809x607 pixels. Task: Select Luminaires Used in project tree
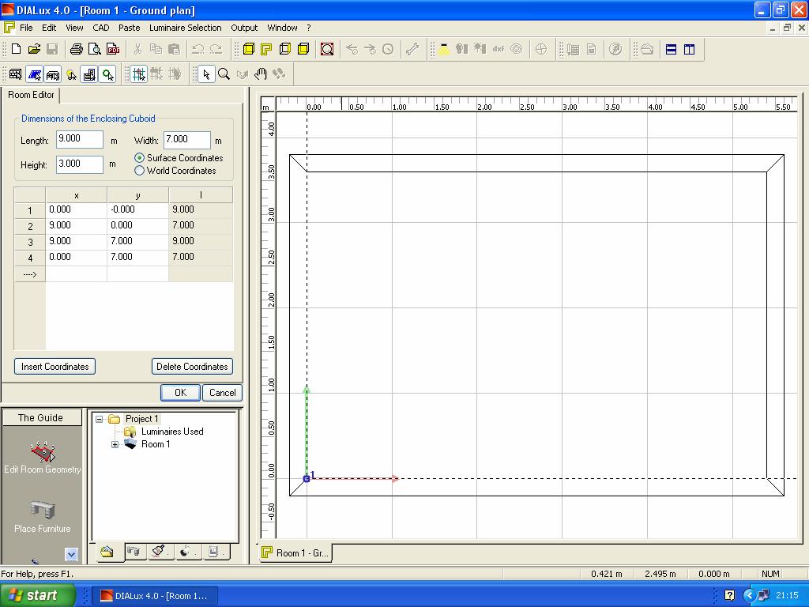pyautogui.click(x=171, y=432)
